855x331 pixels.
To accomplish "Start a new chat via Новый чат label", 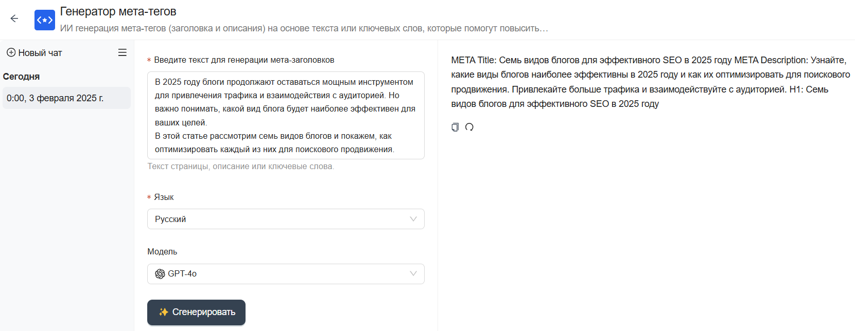I will 40,53.
